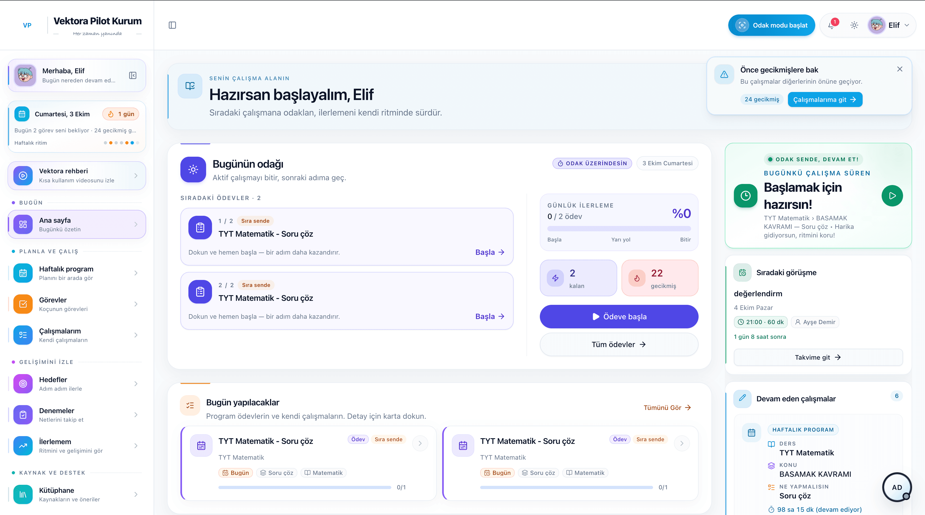Viewport: 925px width, 515px height.
Task: Collapse sidebar via Merhaba card icon
Action: (x=133, y=75)
